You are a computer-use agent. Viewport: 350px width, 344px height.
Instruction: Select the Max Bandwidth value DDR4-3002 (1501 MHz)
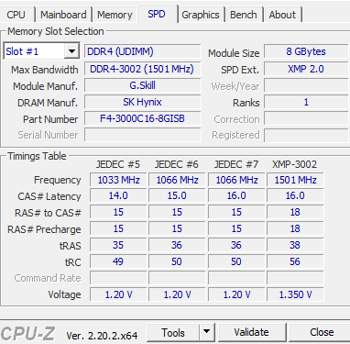143,69
